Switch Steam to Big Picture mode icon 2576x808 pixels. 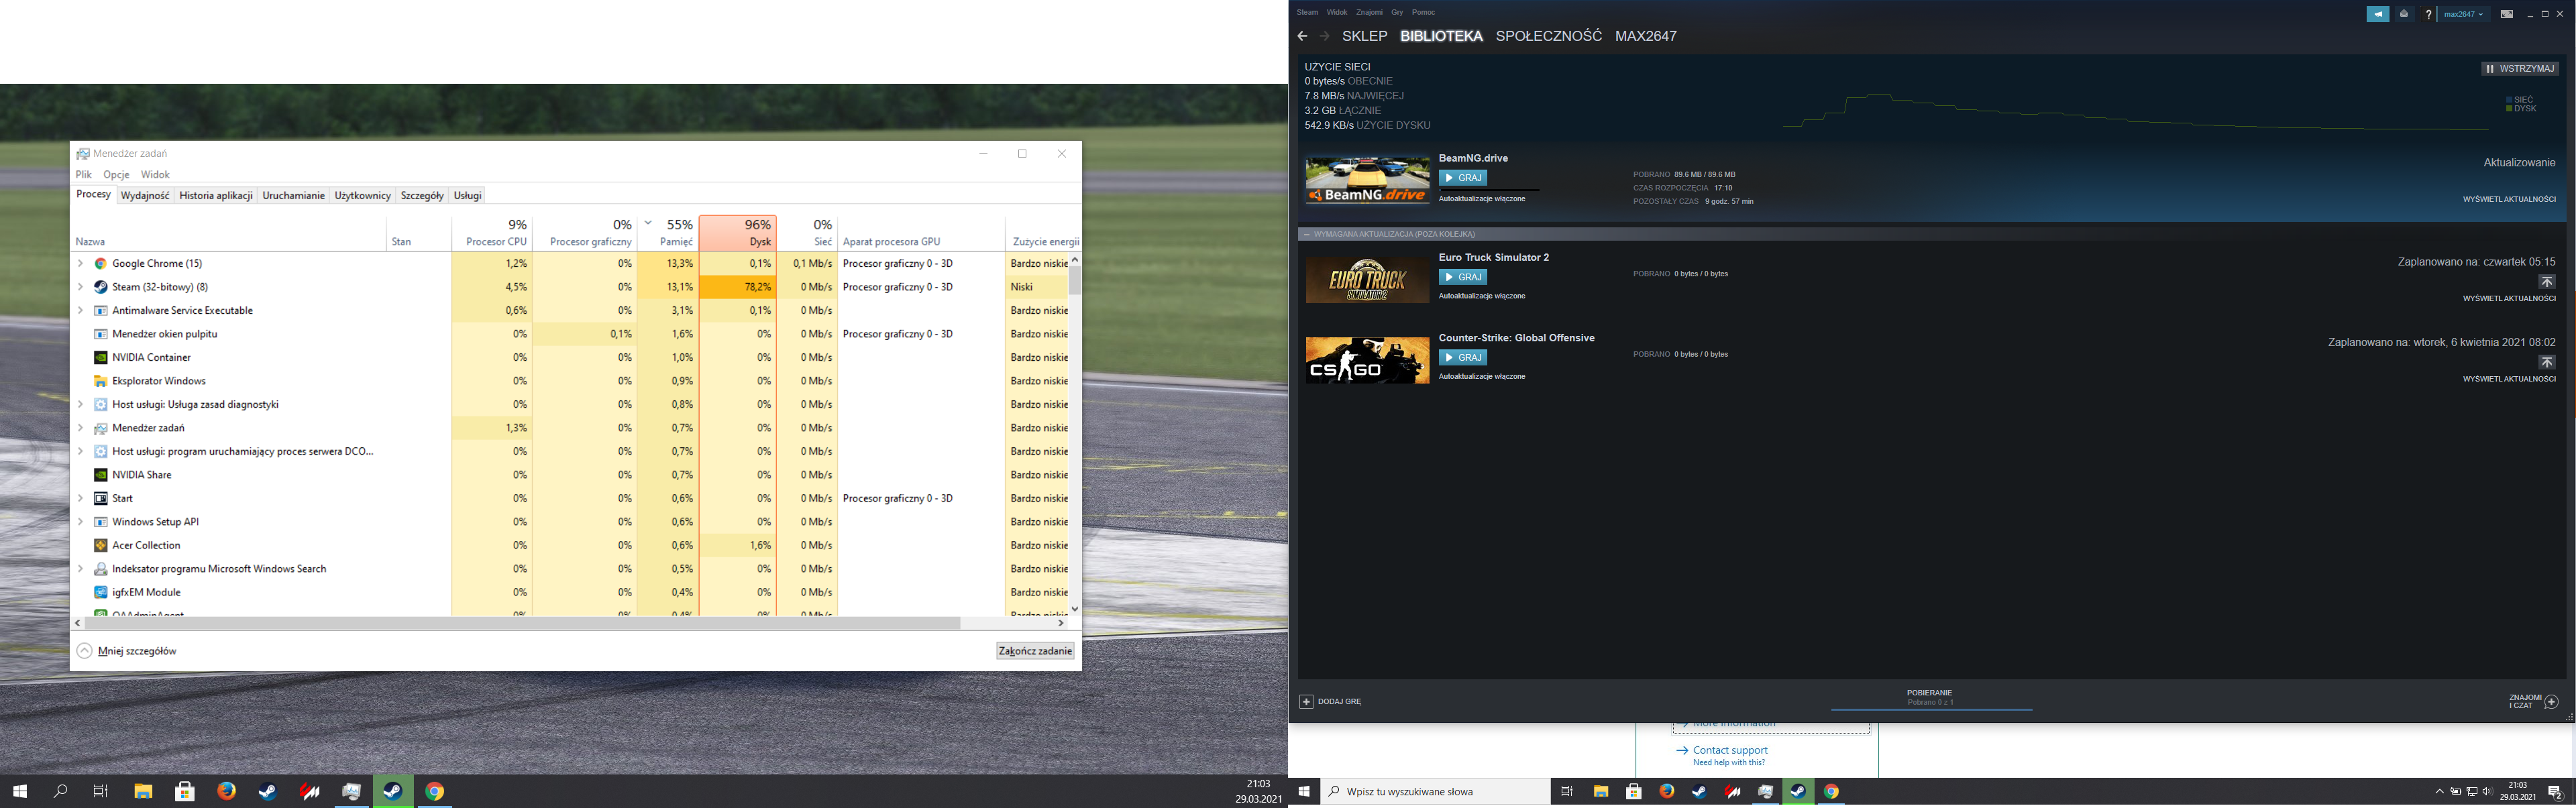coord(2507,14)
